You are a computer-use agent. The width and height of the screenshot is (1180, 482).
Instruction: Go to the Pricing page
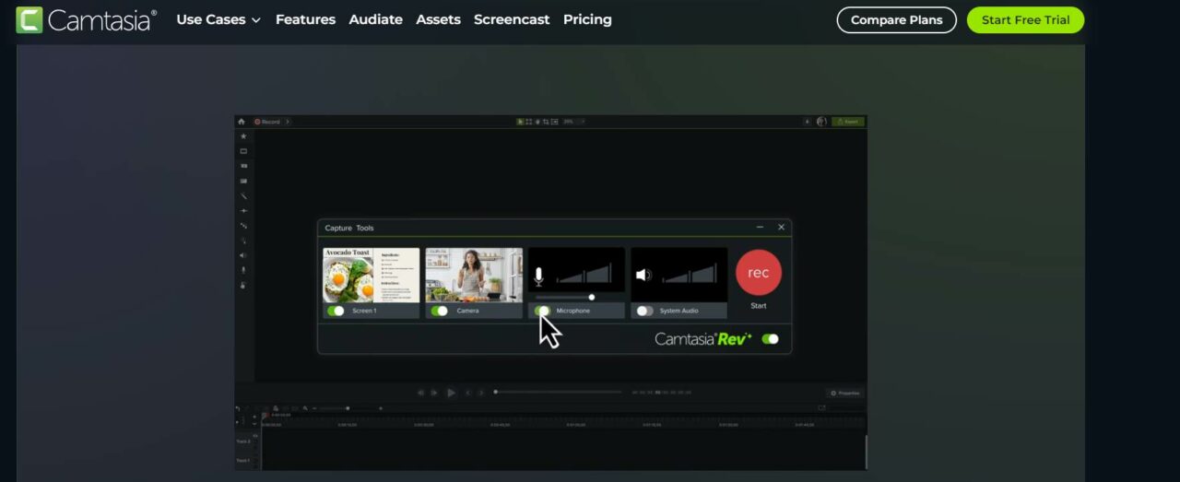tap(587, 19)
